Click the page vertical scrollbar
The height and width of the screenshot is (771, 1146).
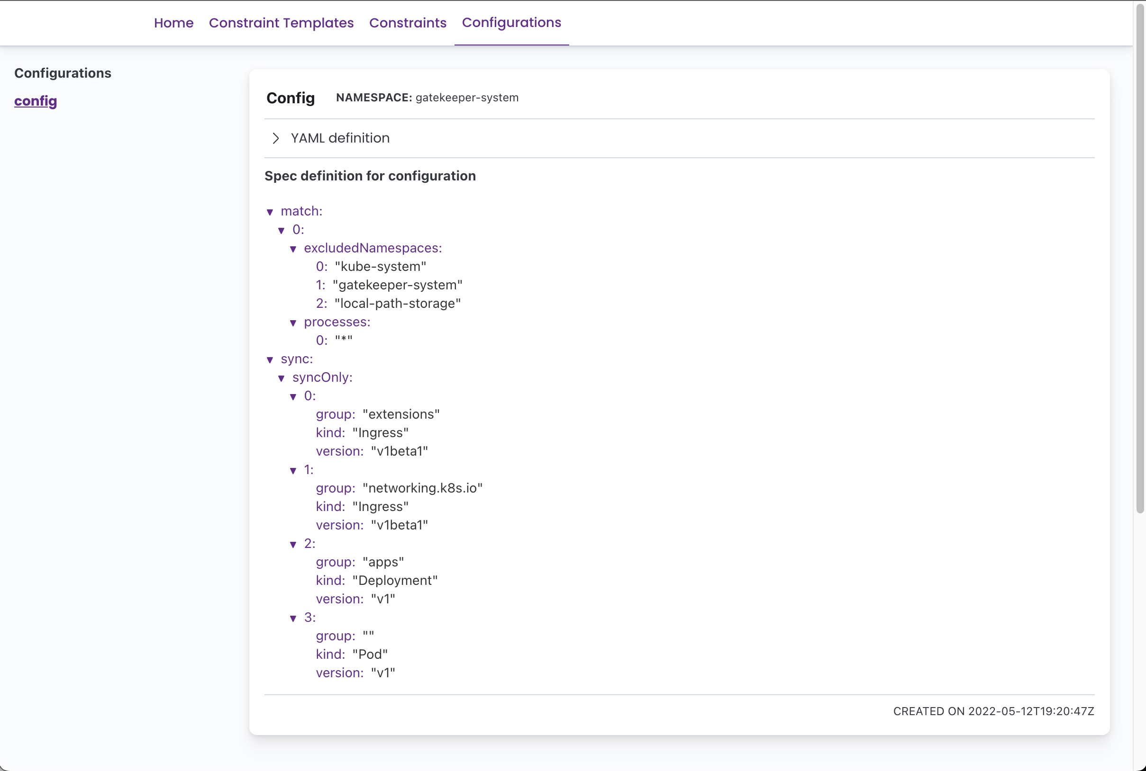pyautogui.click(x=1140, y=256)
